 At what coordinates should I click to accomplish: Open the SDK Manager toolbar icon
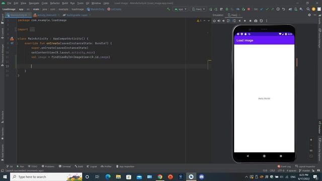(301, 9)
